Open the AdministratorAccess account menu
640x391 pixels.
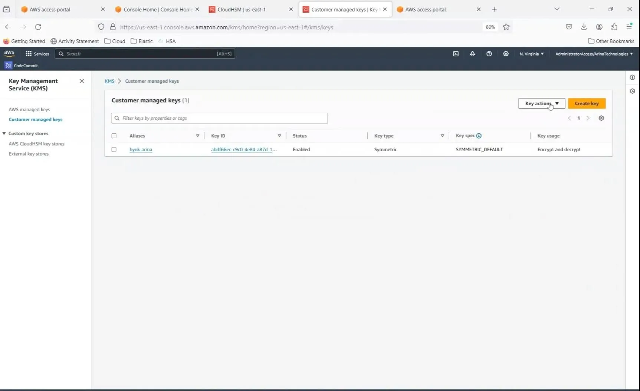click(594, 54)
